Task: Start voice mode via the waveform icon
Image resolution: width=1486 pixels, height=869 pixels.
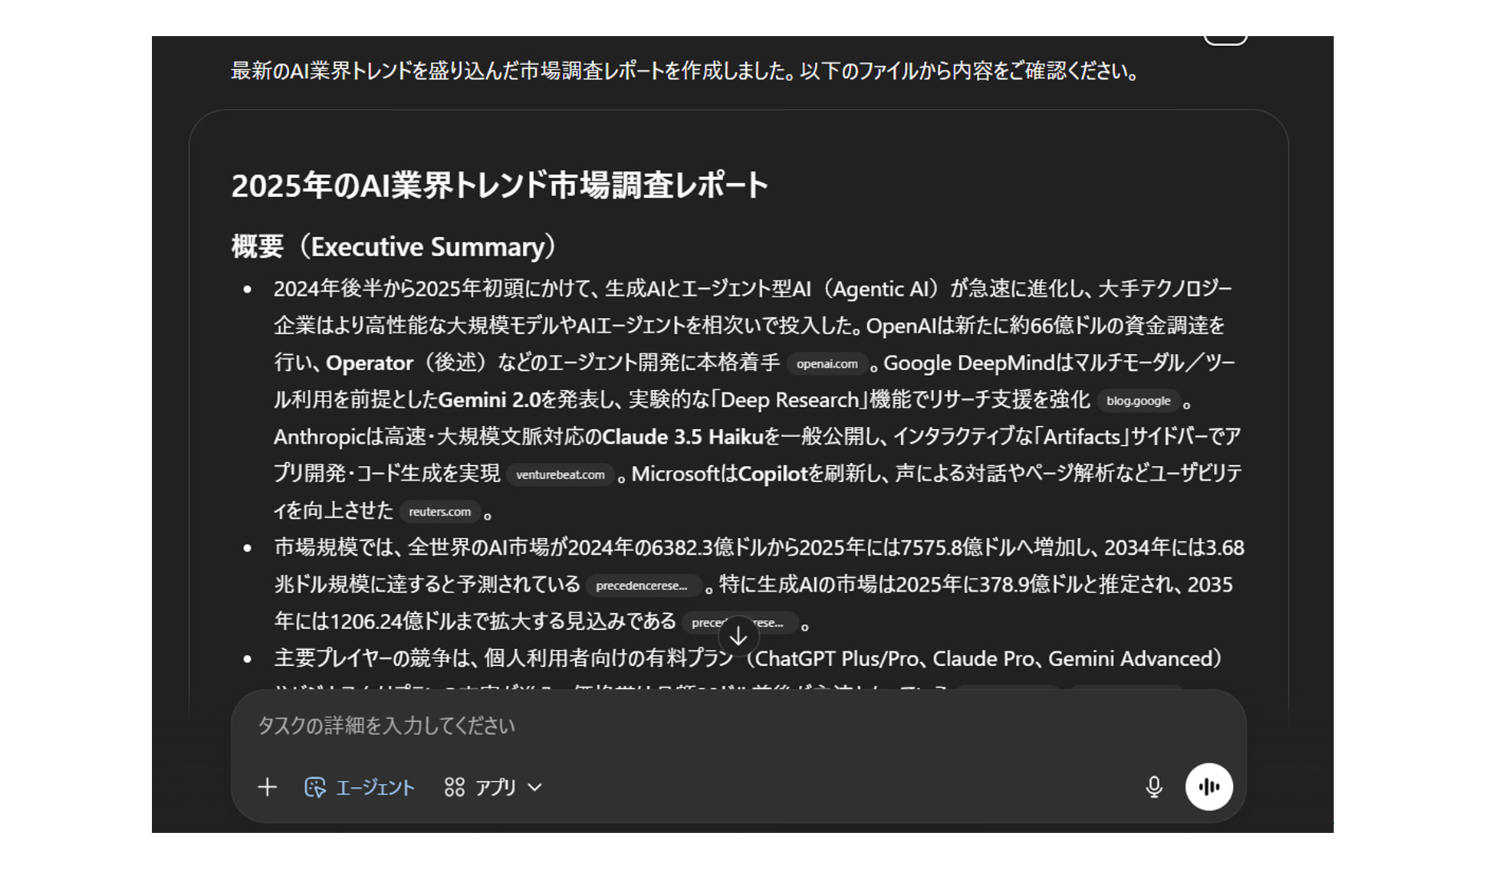Action: (1209, 786)
